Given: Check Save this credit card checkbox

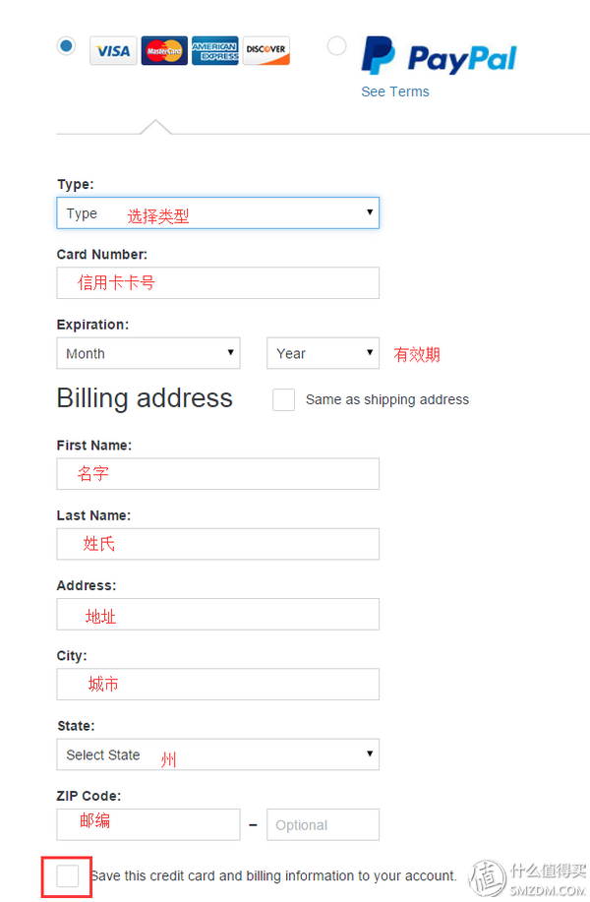Looking at the screenshot, I should [67, 876].
